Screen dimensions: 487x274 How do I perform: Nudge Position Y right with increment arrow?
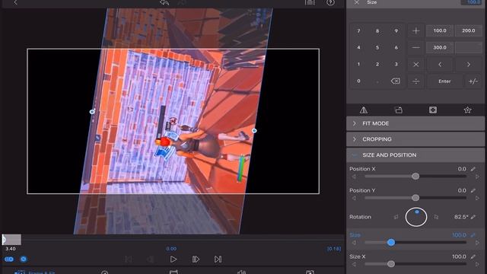pos(477,198)
